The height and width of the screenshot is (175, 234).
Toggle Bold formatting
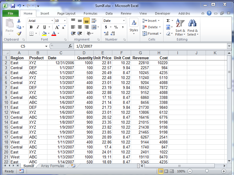31,27
